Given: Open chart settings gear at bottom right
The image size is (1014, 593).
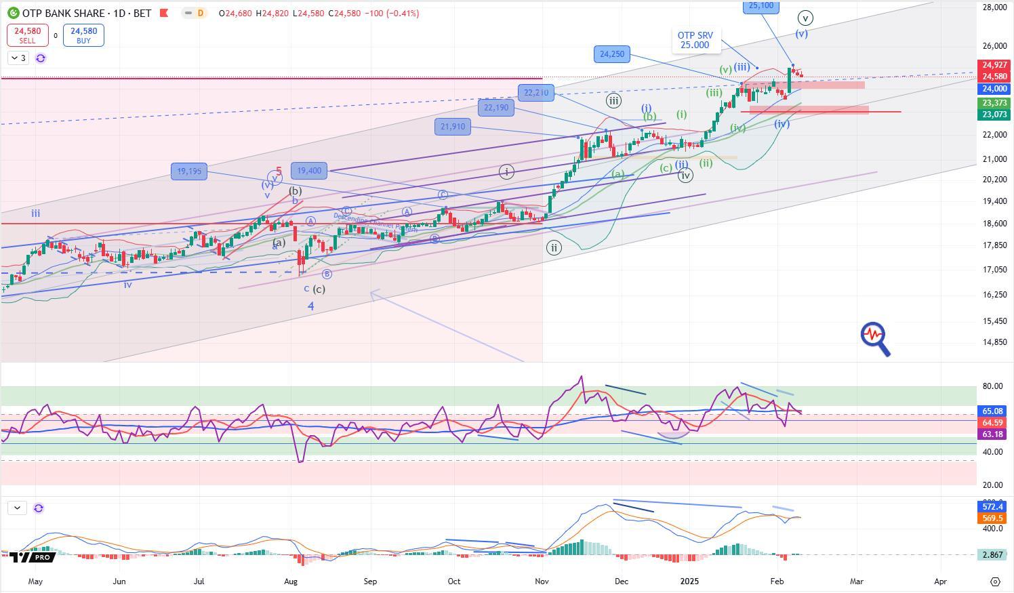Looking at the screenshot, I should 995,581.
